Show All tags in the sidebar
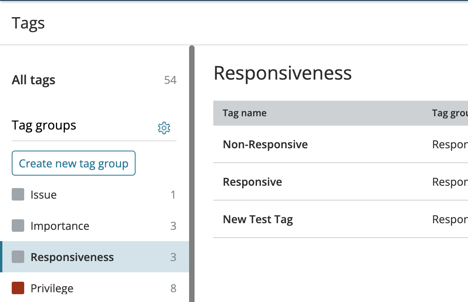The image size is (468, 302). 34,80
